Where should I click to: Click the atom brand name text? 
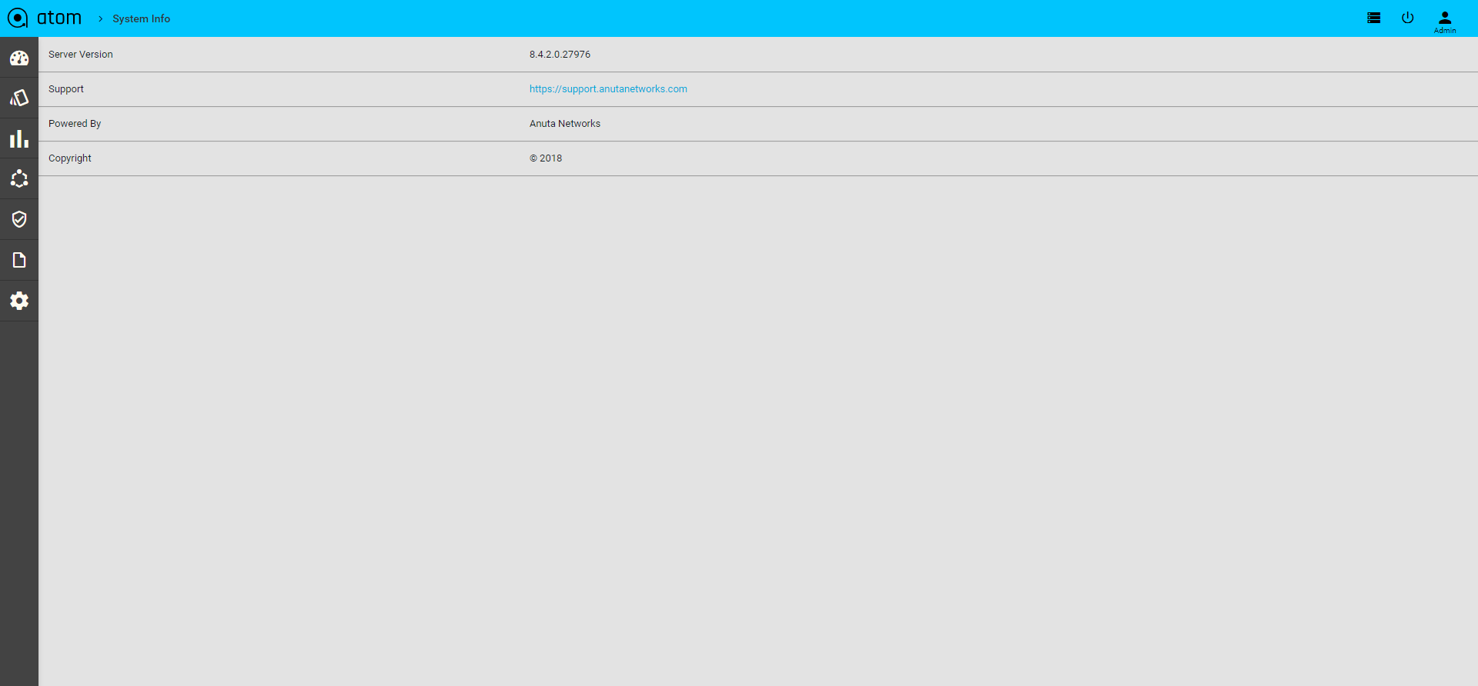(59, 18)
